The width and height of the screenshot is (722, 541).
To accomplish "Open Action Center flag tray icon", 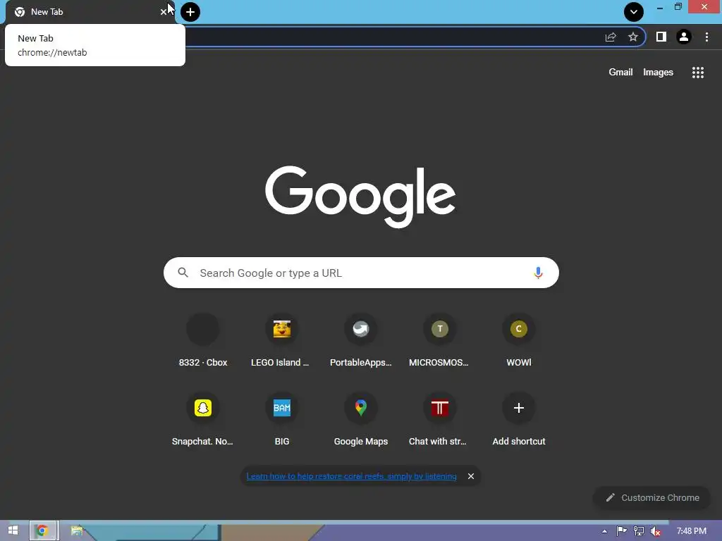I will tap(621, 531).
